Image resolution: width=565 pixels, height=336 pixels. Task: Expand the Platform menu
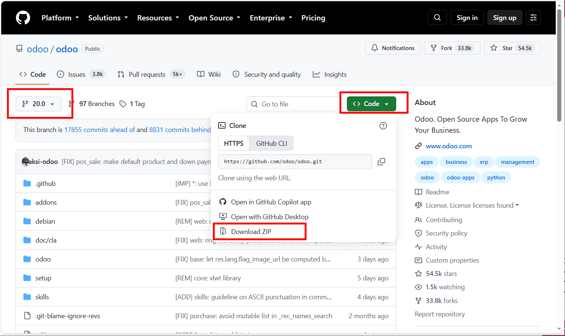(60, 18)
